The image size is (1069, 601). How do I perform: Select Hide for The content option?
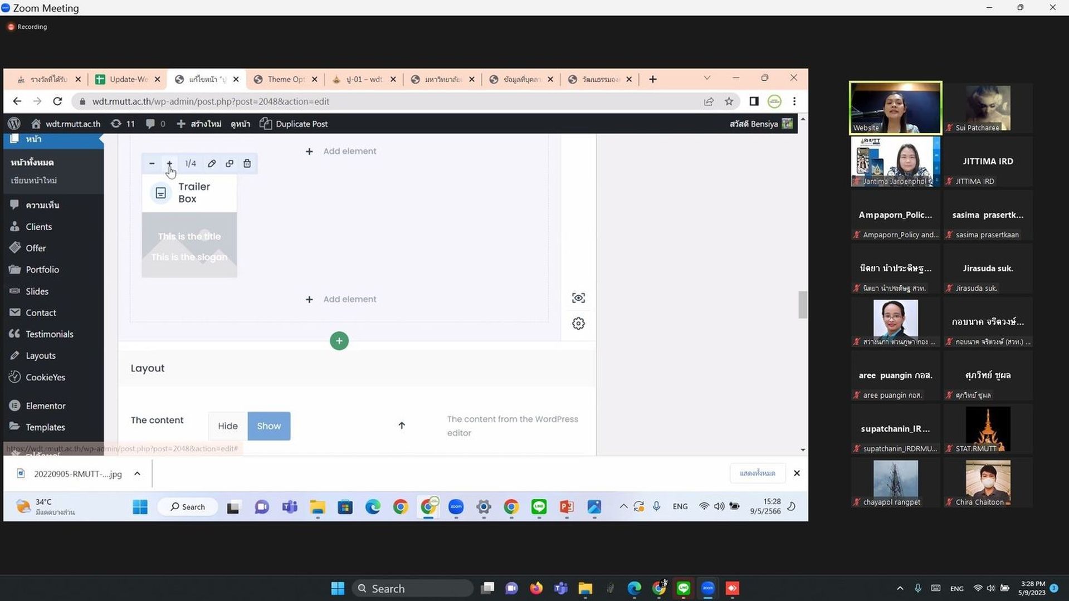point(228,426)
